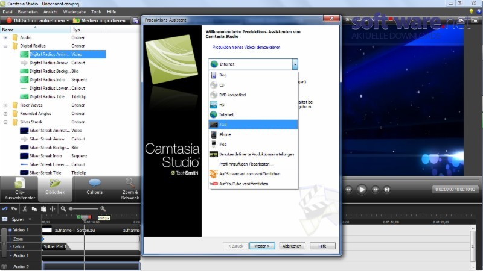Click the undo arrow icon
483x271 pixels.
click(5, 208)
